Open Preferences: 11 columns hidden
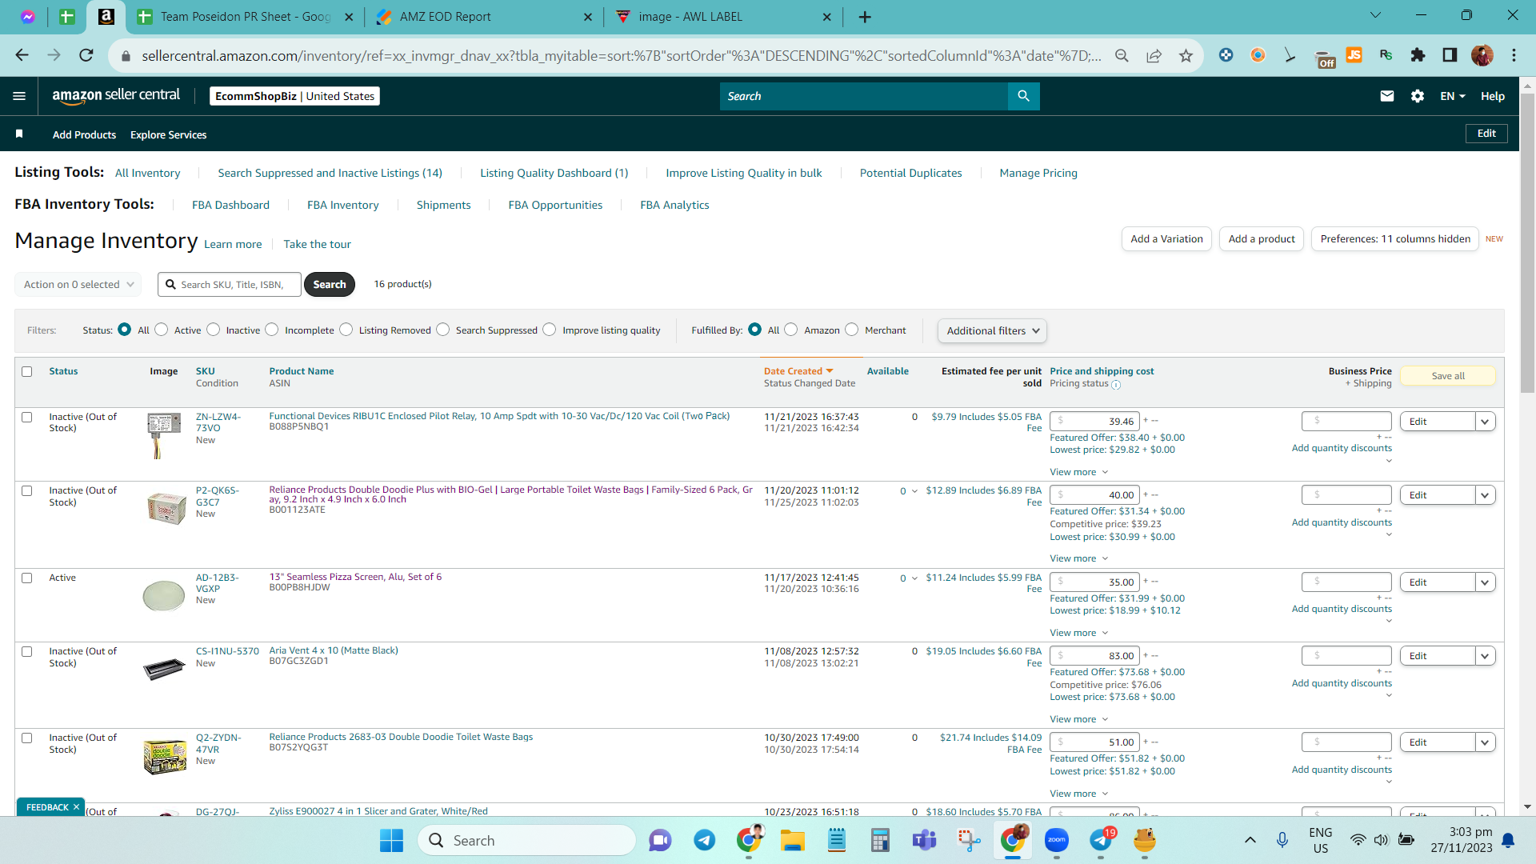The height and width of the screenshot is (864, 1536). tap(1395, 238)
